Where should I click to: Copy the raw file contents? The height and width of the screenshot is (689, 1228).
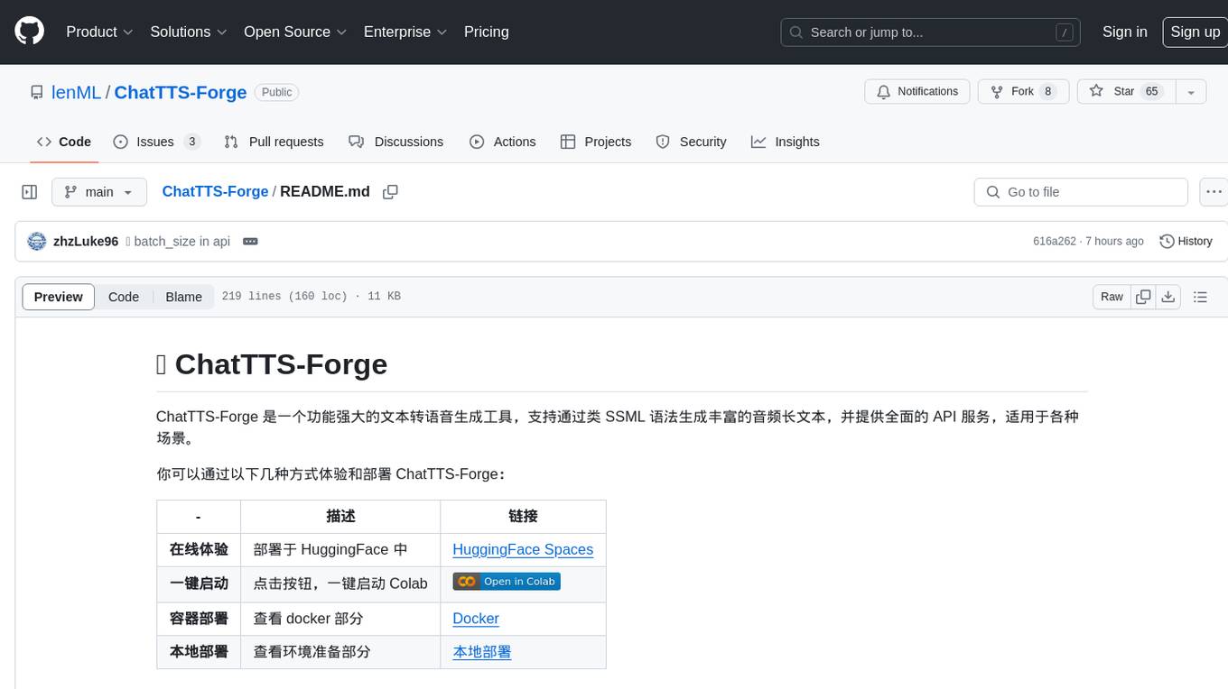[x=1144, y=297]
